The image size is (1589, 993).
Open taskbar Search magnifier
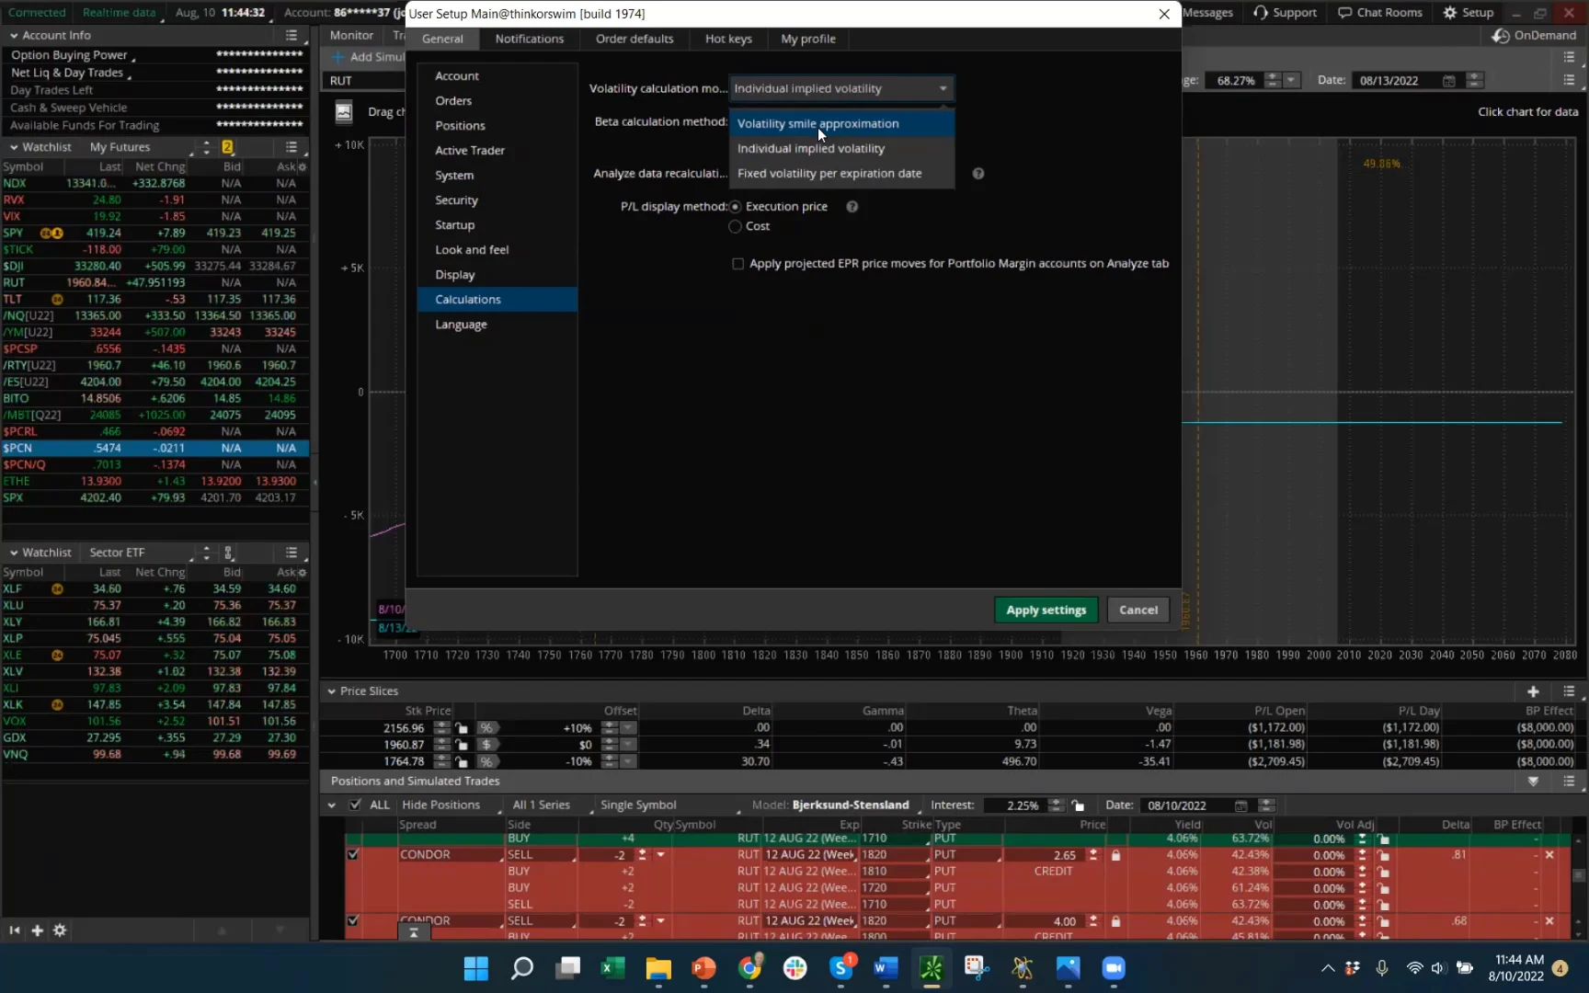point(522,968)
